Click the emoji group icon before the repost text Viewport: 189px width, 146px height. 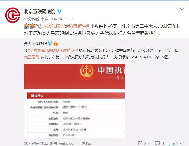pos(30,26)
